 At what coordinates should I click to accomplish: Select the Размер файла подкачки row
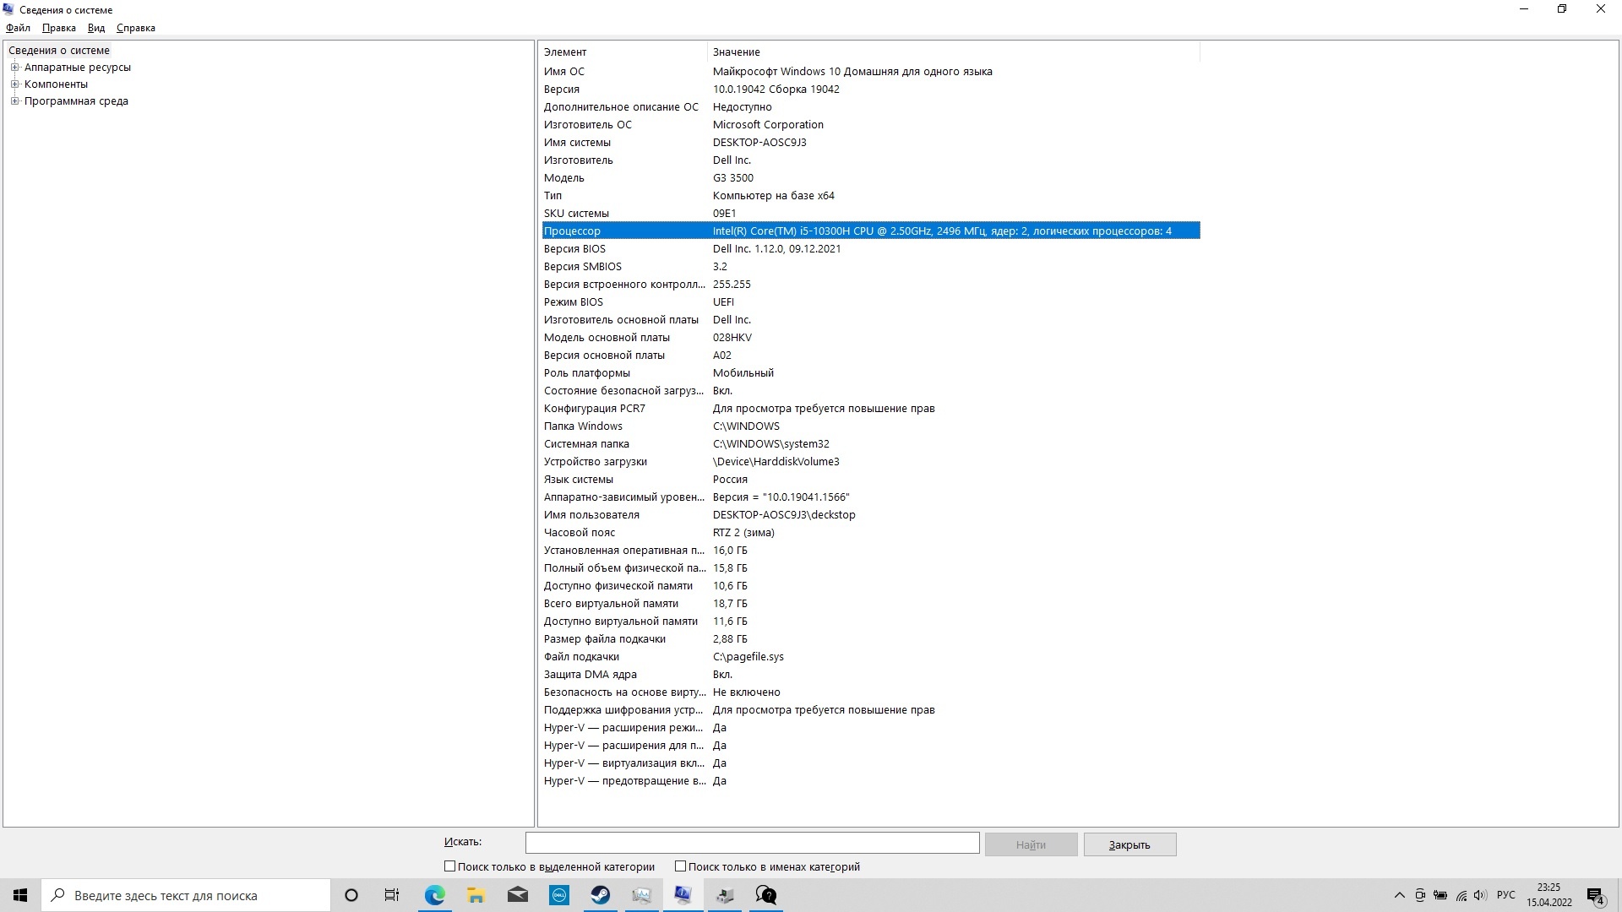[870, 639]
